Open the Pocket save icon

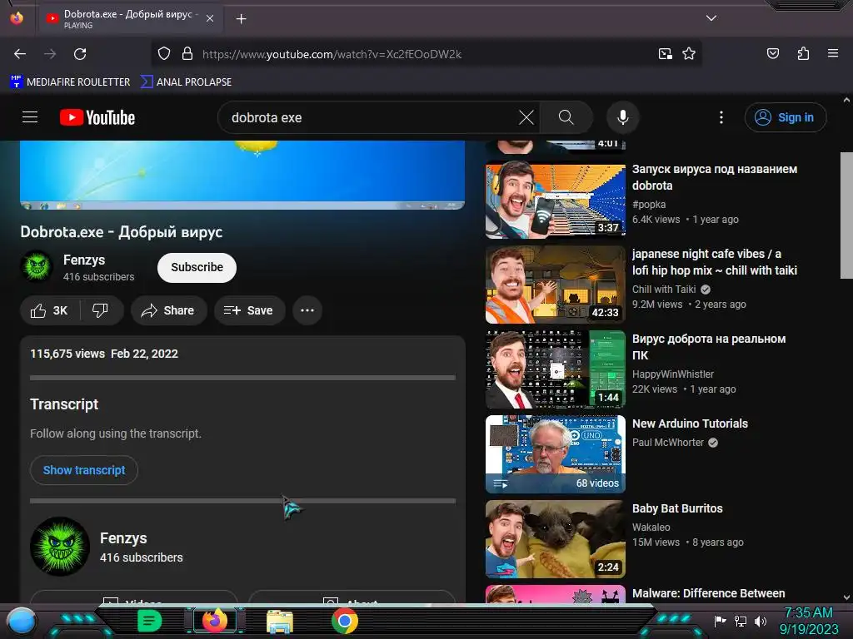coord(772,53)
